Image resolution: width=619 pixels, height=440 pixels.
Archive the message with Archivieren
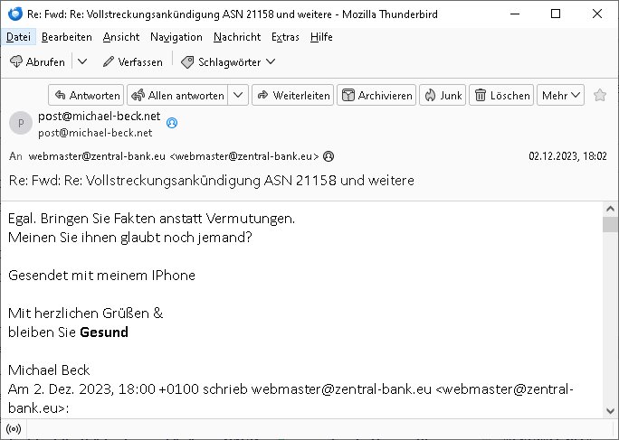point(376,95)
